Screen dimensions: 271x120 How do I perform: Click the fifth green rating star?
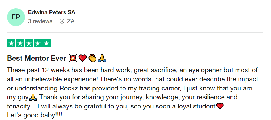(46, 43)
